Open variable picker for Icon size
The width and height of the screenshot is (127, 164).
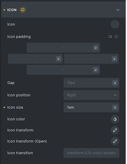point(115,108)
